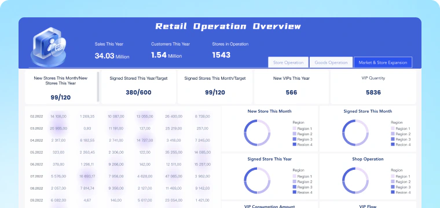Toggle Region 2 swatch in Signed Store This Month legend
This screenshot has width=440, height=208.
click(x=393, y=134)
